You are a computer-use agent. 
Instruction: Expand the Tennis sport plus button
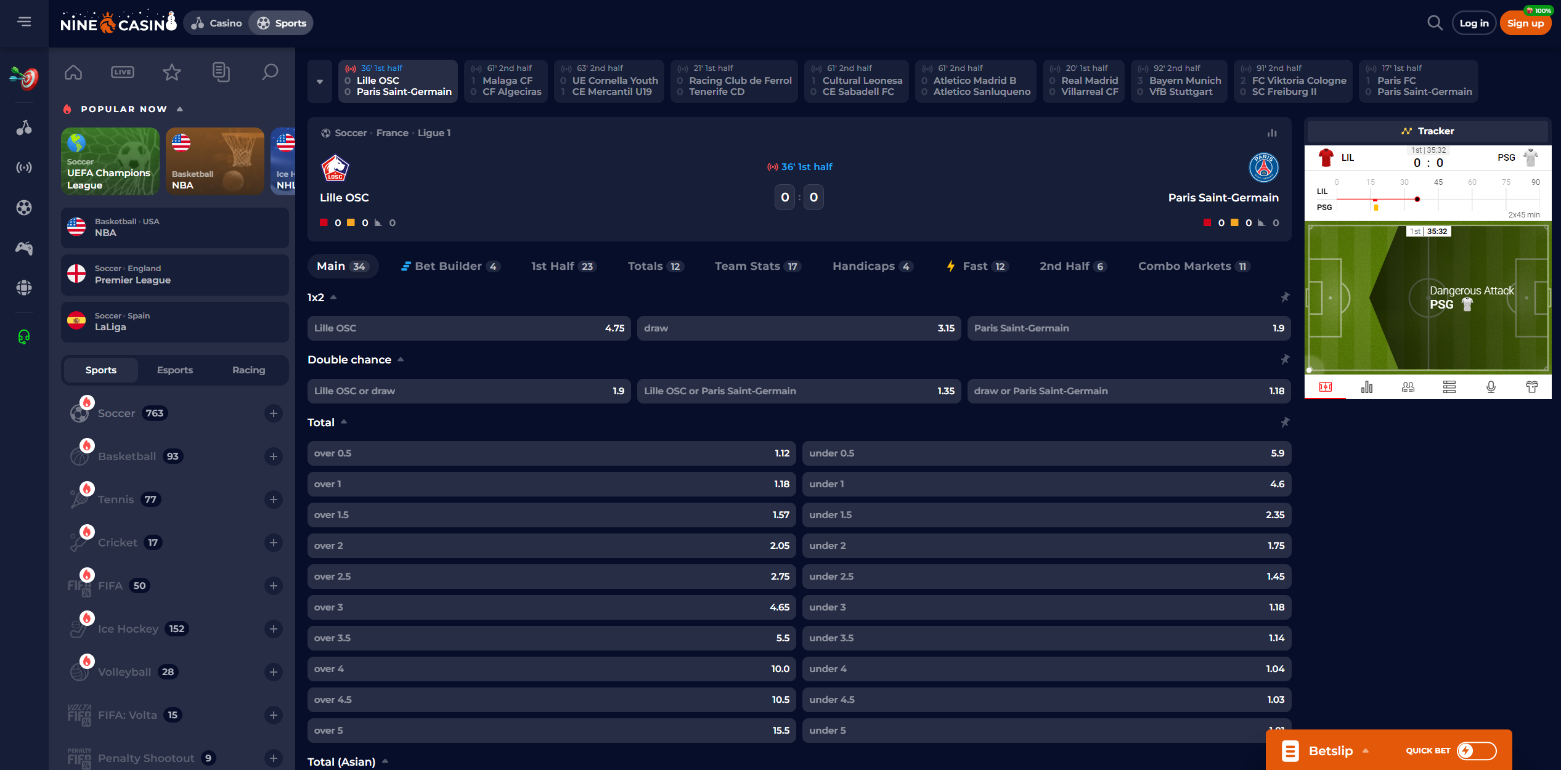click(274, 500)
